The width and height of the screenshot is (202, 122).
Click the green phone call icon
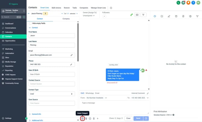pyautogui.click(x=131, y=15)
